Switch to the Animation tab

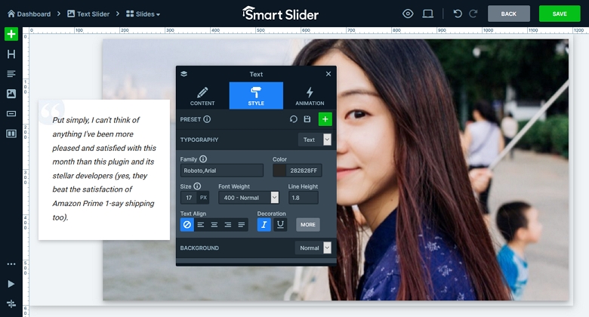[x=310, y=96]
